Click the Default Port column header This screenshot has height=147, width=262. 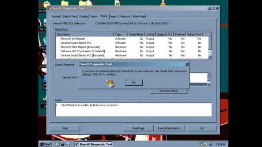point(194,34)
